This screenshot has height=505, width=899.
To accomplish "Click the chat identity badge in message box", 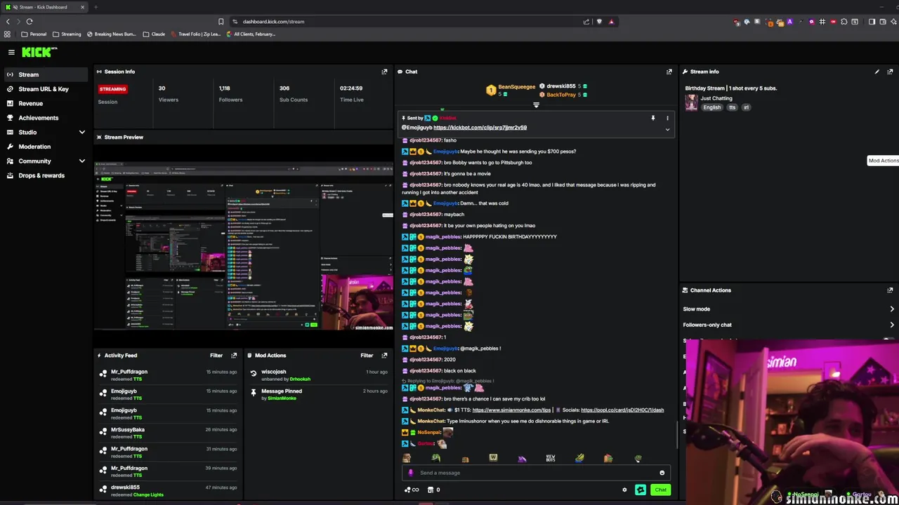I will click(x=411, y=473).
